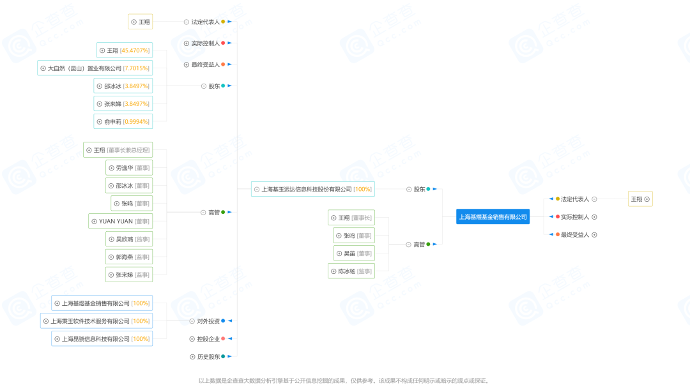Viewport: 690px width, 392px height.
Task: Open shareholder 王翔 45.4707% node
Action: click(125, 50)
